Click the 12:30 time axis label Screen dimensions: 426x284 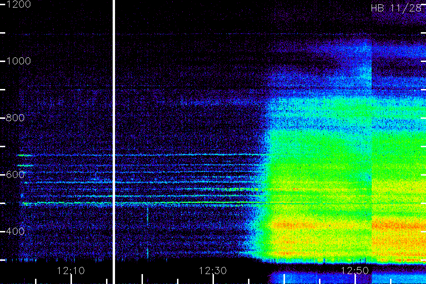[x=213, y=271]
